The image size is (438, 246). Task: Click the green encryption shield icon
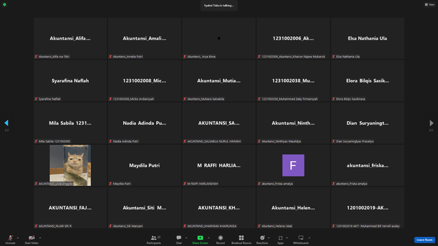[5, 5]
